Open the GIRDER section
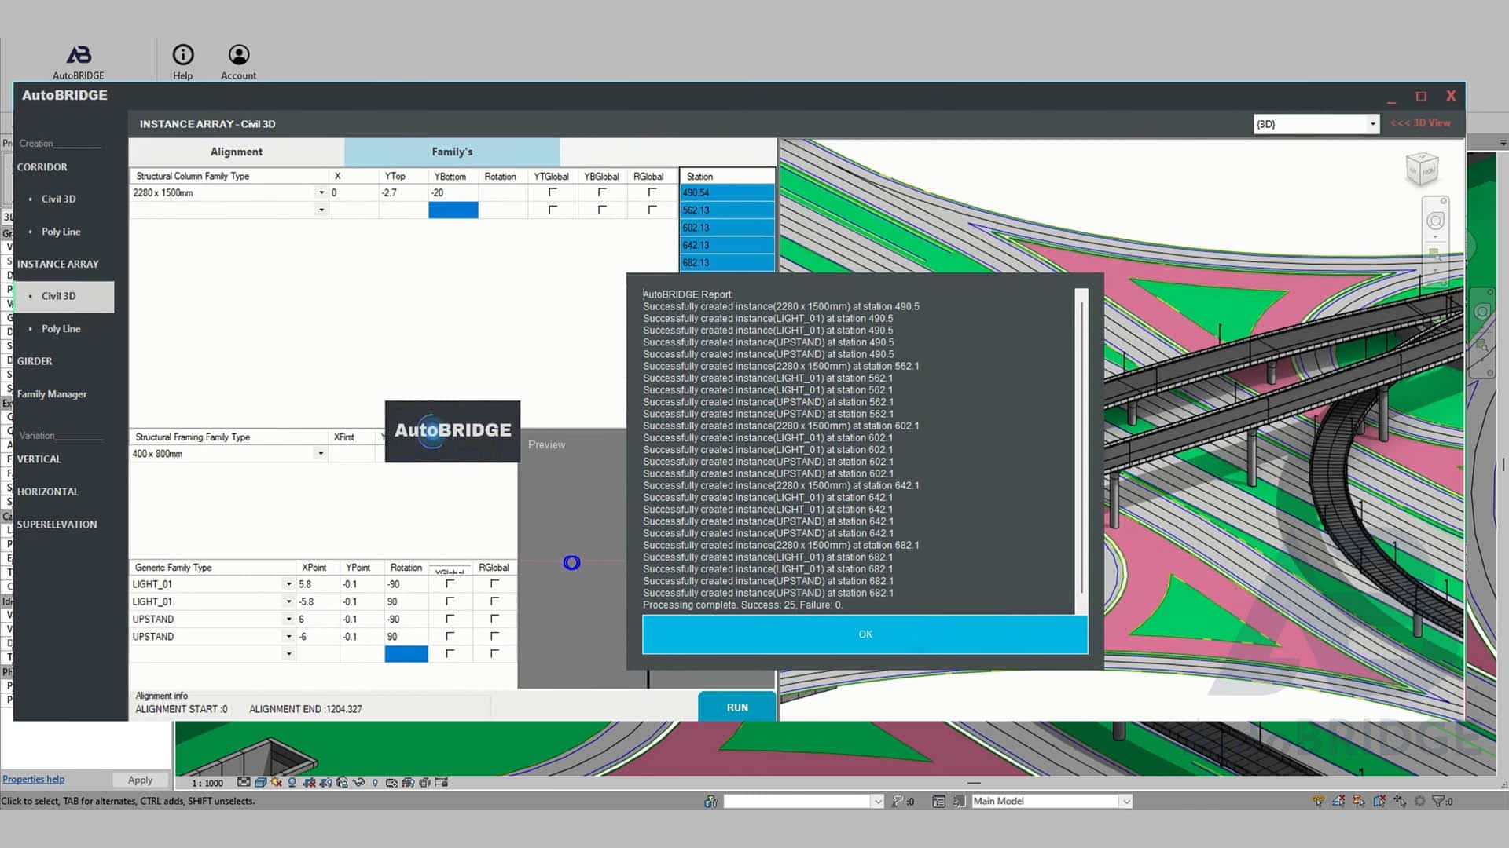 coord(35,361)
